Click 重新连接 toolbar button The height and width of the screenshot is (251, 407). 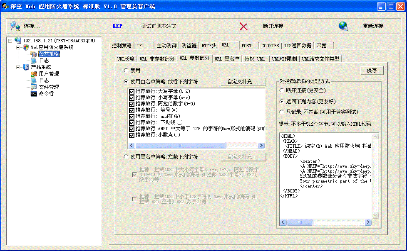pos(373,26)
